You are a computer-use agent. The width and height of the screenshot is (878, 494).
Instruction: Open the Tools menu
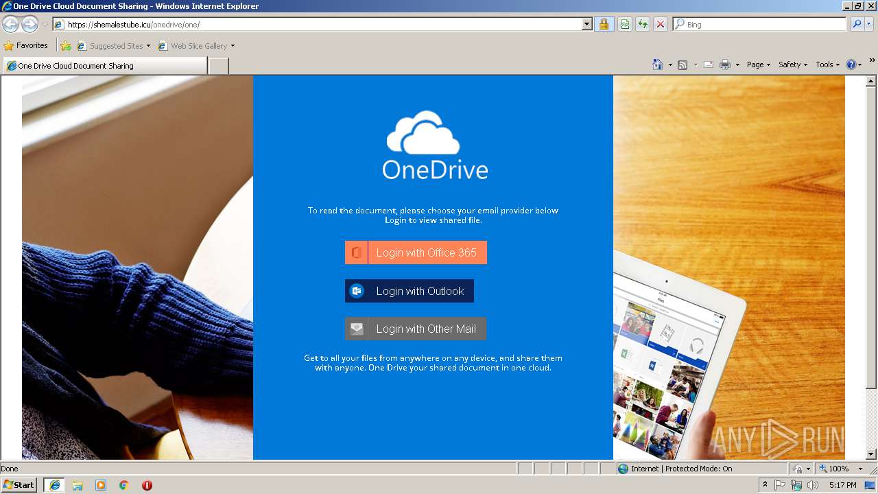click(x=828, y=64)
